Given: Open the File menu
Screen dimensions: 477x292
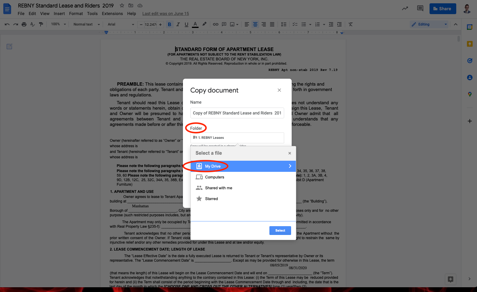Looking at the screenshot, I should [x=21, y=14].
